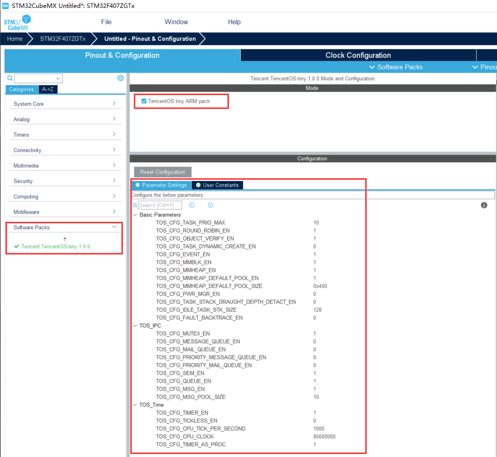Select the TOS_CFG_TASK_PRIO_MAX parameter
Image resolution: width=497 pixels, height=457 pixels.
(x=190, y=223)
